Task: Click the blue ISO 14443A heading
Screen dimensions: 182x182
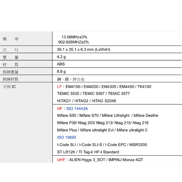Action: [x=77, y=109]
